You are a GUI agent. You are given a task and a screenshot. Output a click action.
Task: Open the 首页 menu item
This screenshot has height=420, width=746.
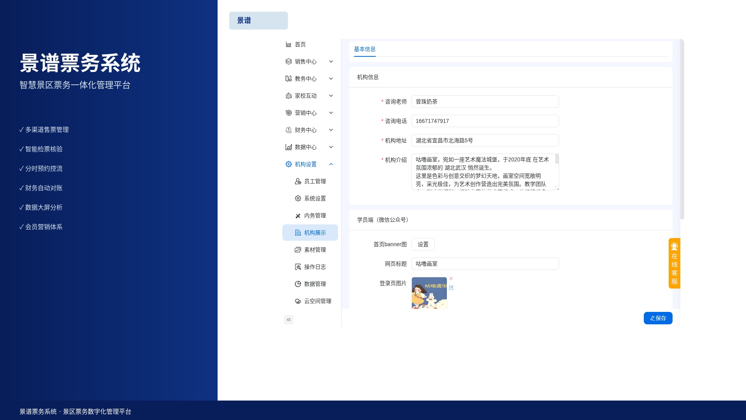tap(310, 44)
